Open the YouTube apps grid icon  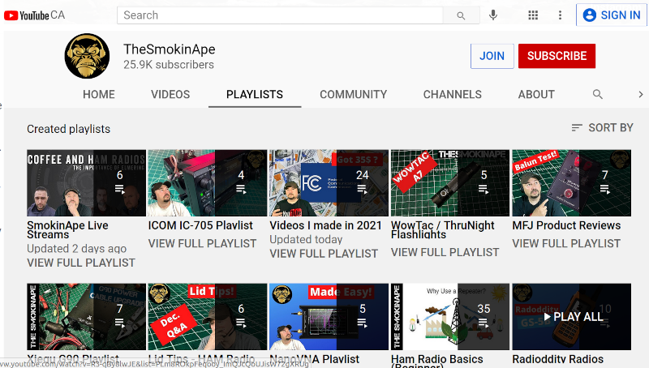click(x=533, y=15)
